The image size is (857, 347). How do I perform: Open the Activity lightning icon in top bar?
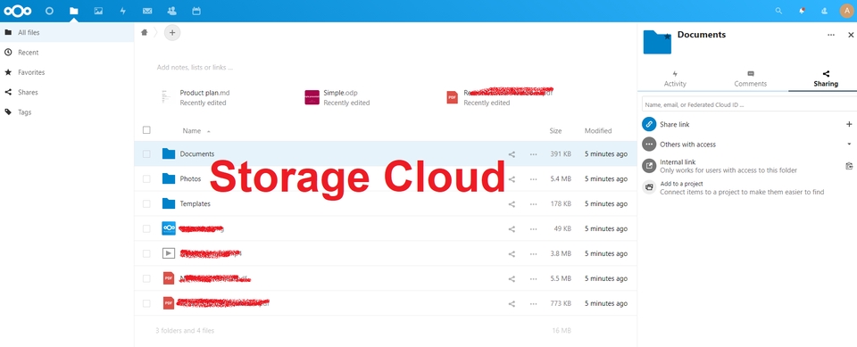coord(123,11)
